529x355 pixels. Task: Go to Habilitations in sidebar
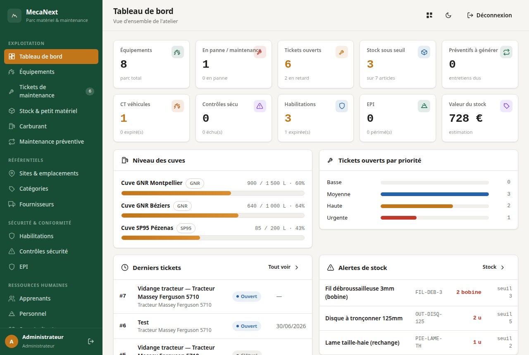point(51,236)
